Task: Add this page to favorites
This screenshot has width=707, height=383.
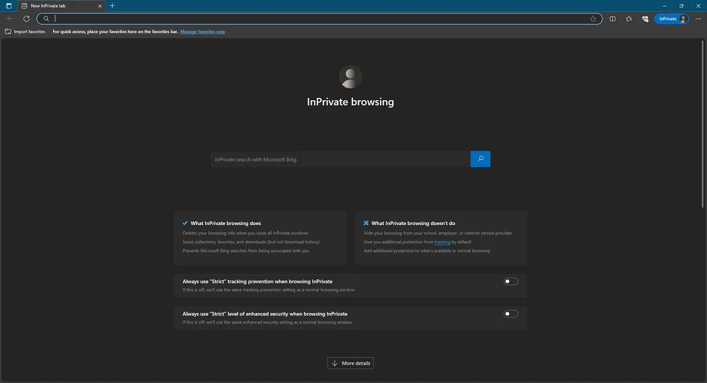Action: pos(594,18)
